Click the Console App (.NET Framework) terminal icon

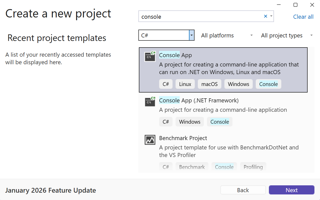coord(150,102)
